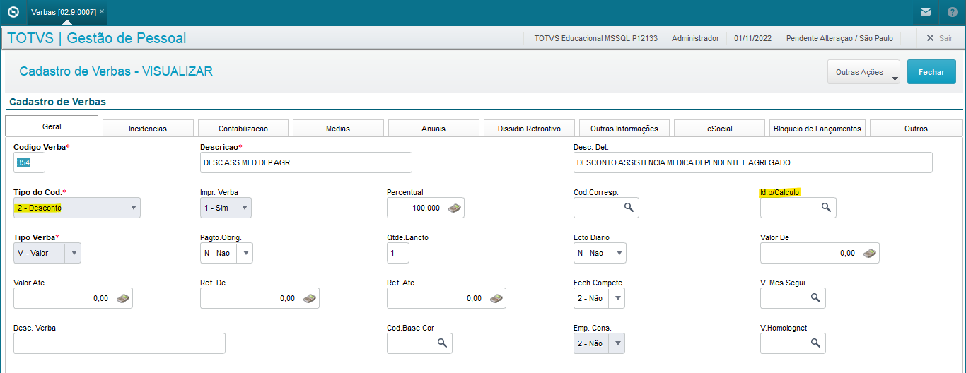Open the eSocial tab
966x373 pixels.
(x=719, y=129)
